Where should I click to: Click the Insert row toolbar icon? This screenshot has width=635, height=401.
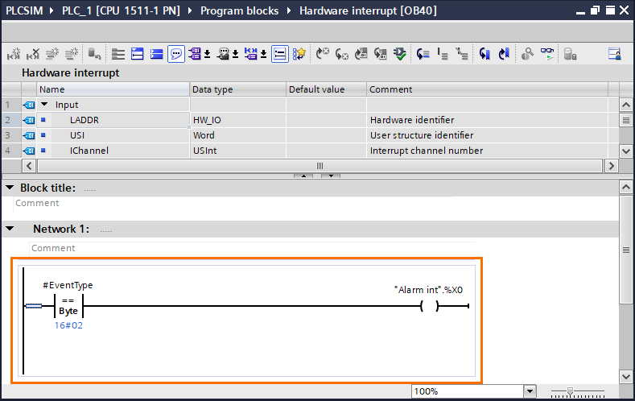52,54
